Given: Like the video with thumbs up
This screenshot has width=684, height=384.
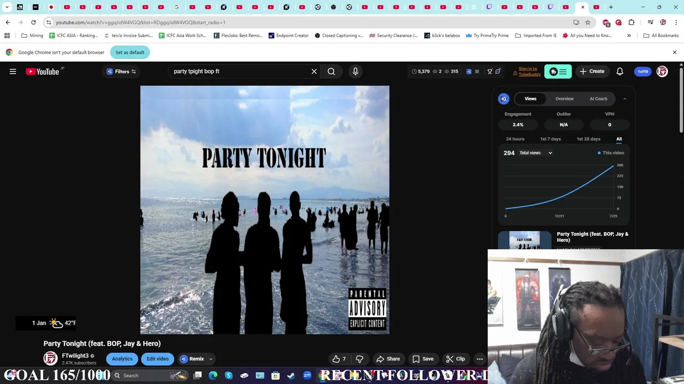Looking at the screenshot, I should tap(339, 359).
